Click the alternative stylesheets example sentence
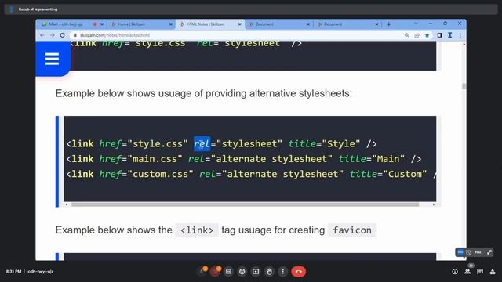The image size is (502, 282). click(204, 93)
